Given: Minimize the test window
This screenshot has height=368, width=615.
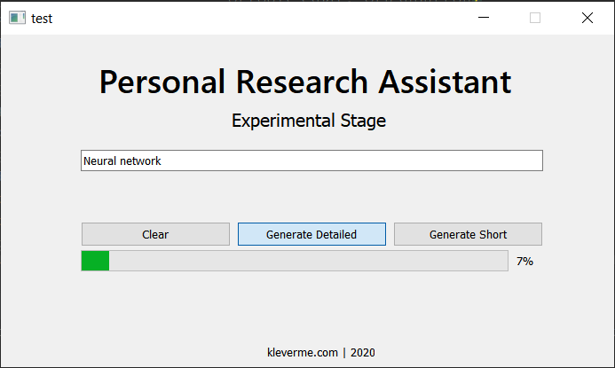Looking at the screenshot, I should 484,18.
